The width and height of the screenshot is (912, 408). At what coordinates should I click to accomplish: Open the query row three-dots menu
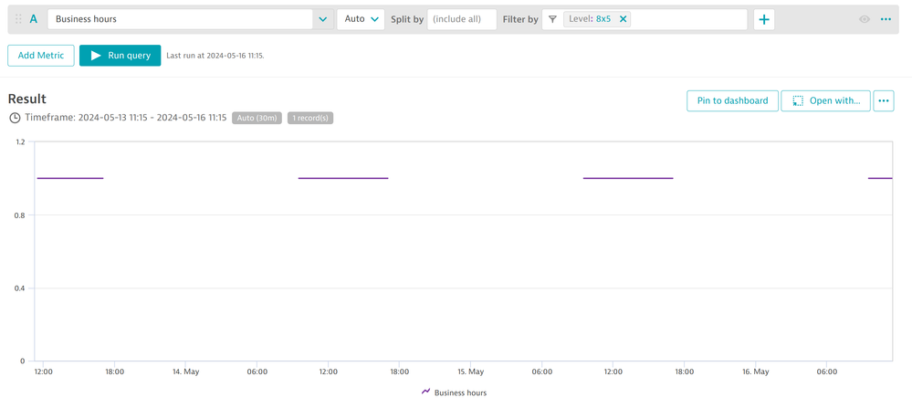(x=886, y=19)
